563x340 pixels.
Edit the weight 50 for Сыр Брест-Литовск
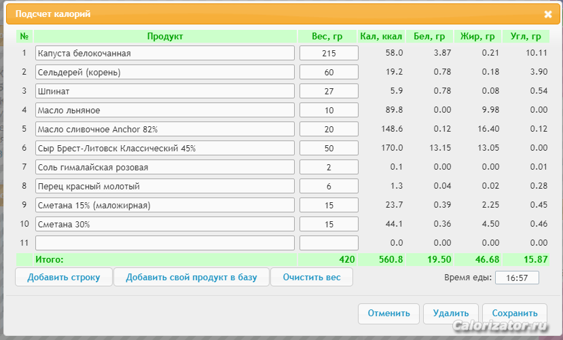pyautogui.click(x=329, y=148)
